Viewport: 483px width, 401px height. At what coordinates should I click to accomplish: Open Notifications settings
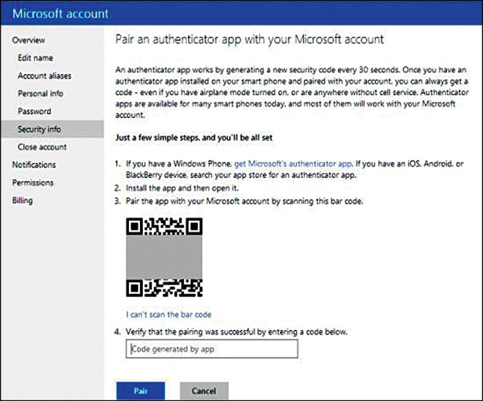[34, 165]
